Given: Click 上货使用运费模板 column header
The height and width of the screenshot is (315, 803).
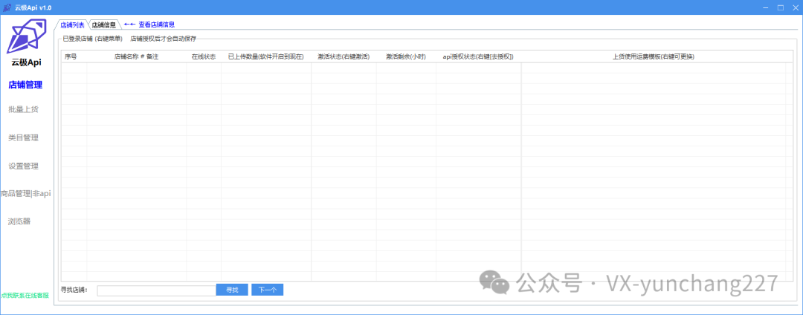Looking at the screenshot, I should (653, 56).
